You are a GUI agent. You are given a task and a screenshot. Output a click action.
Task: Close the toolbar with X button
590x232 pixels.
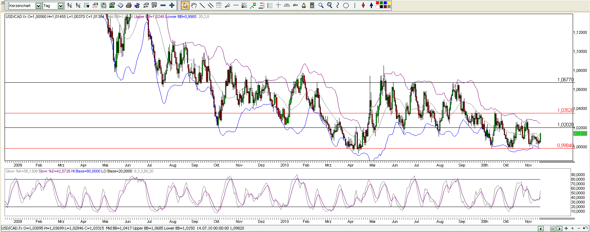(2, 2)
